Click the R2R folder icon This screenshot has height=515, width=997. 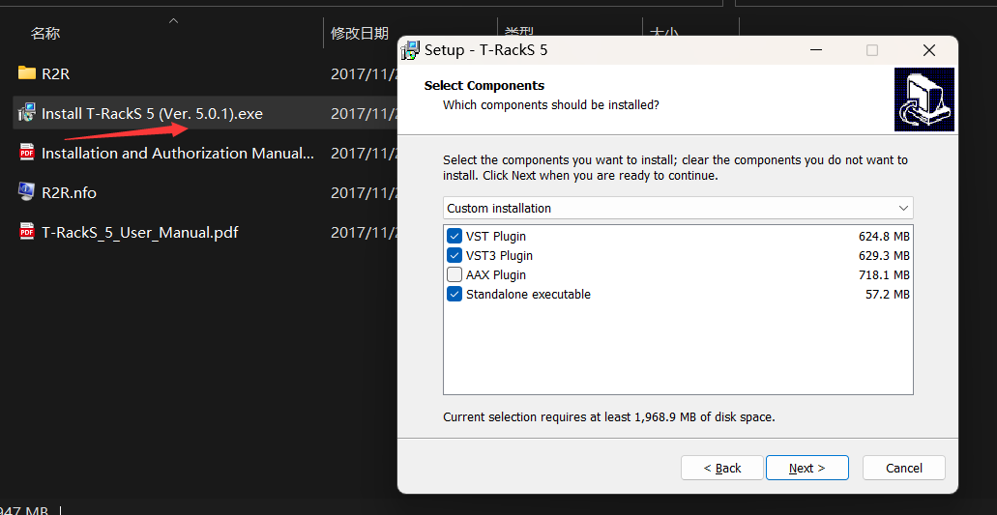pyautogui.click(x=26, y=73)
